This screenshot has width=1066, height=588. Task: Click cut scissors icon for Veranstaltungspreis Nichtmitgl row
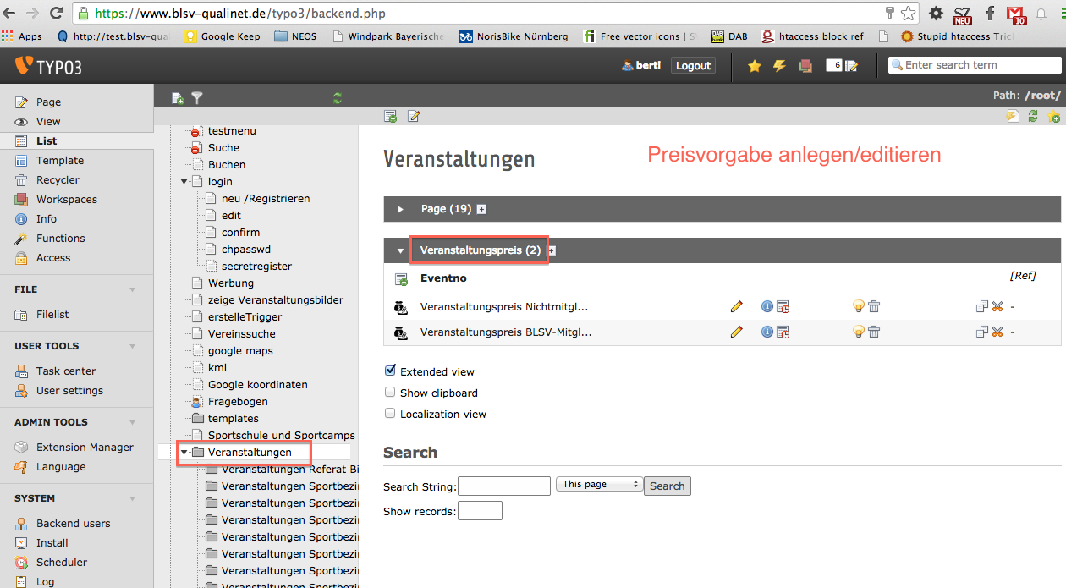click(x=997, y=307)
